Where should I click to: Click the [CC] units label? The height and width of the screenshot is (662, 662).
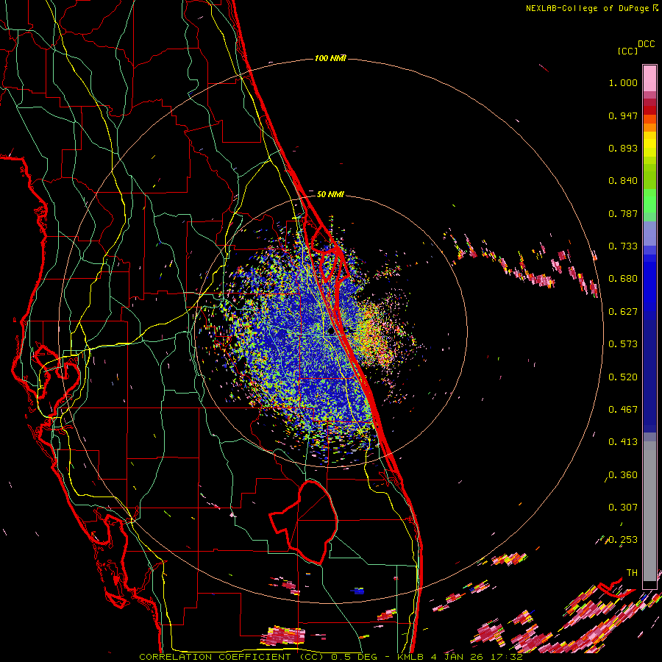pyautogui.click(x=627, y=51)
